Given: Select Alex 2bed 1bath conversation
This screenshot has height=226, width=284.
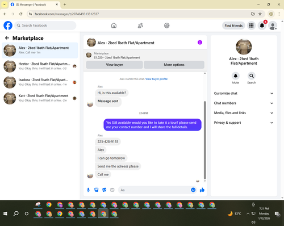Looking at the screenshot, I should click(x=40, y=50).
